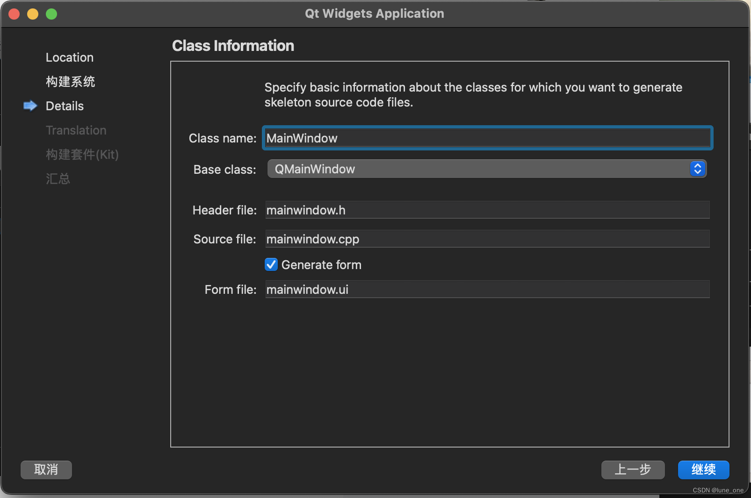Click the blue arrow indicator beside Details

[x=29, y=106]
